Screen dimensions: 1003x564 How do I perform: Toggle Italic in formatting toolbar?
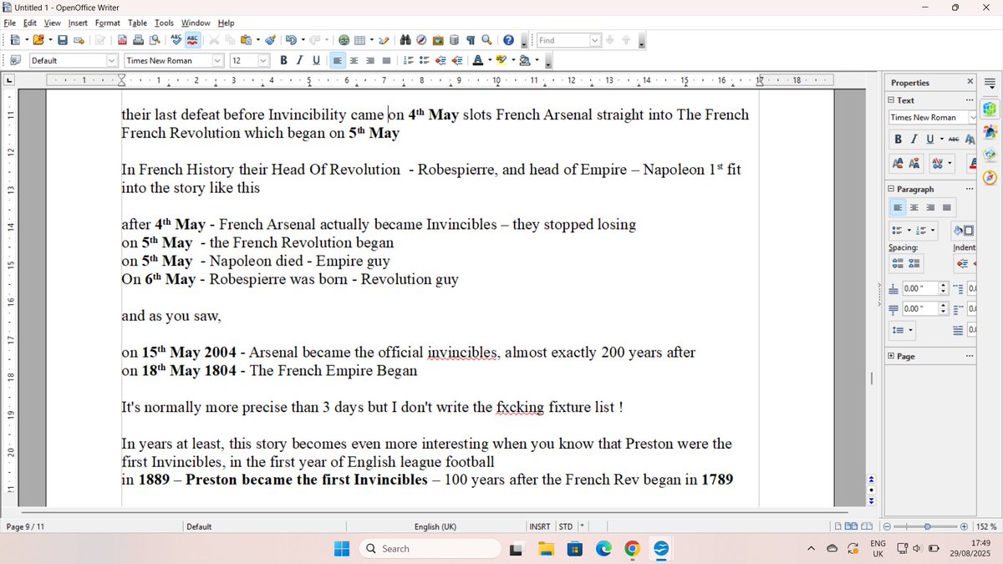[300, 60]
